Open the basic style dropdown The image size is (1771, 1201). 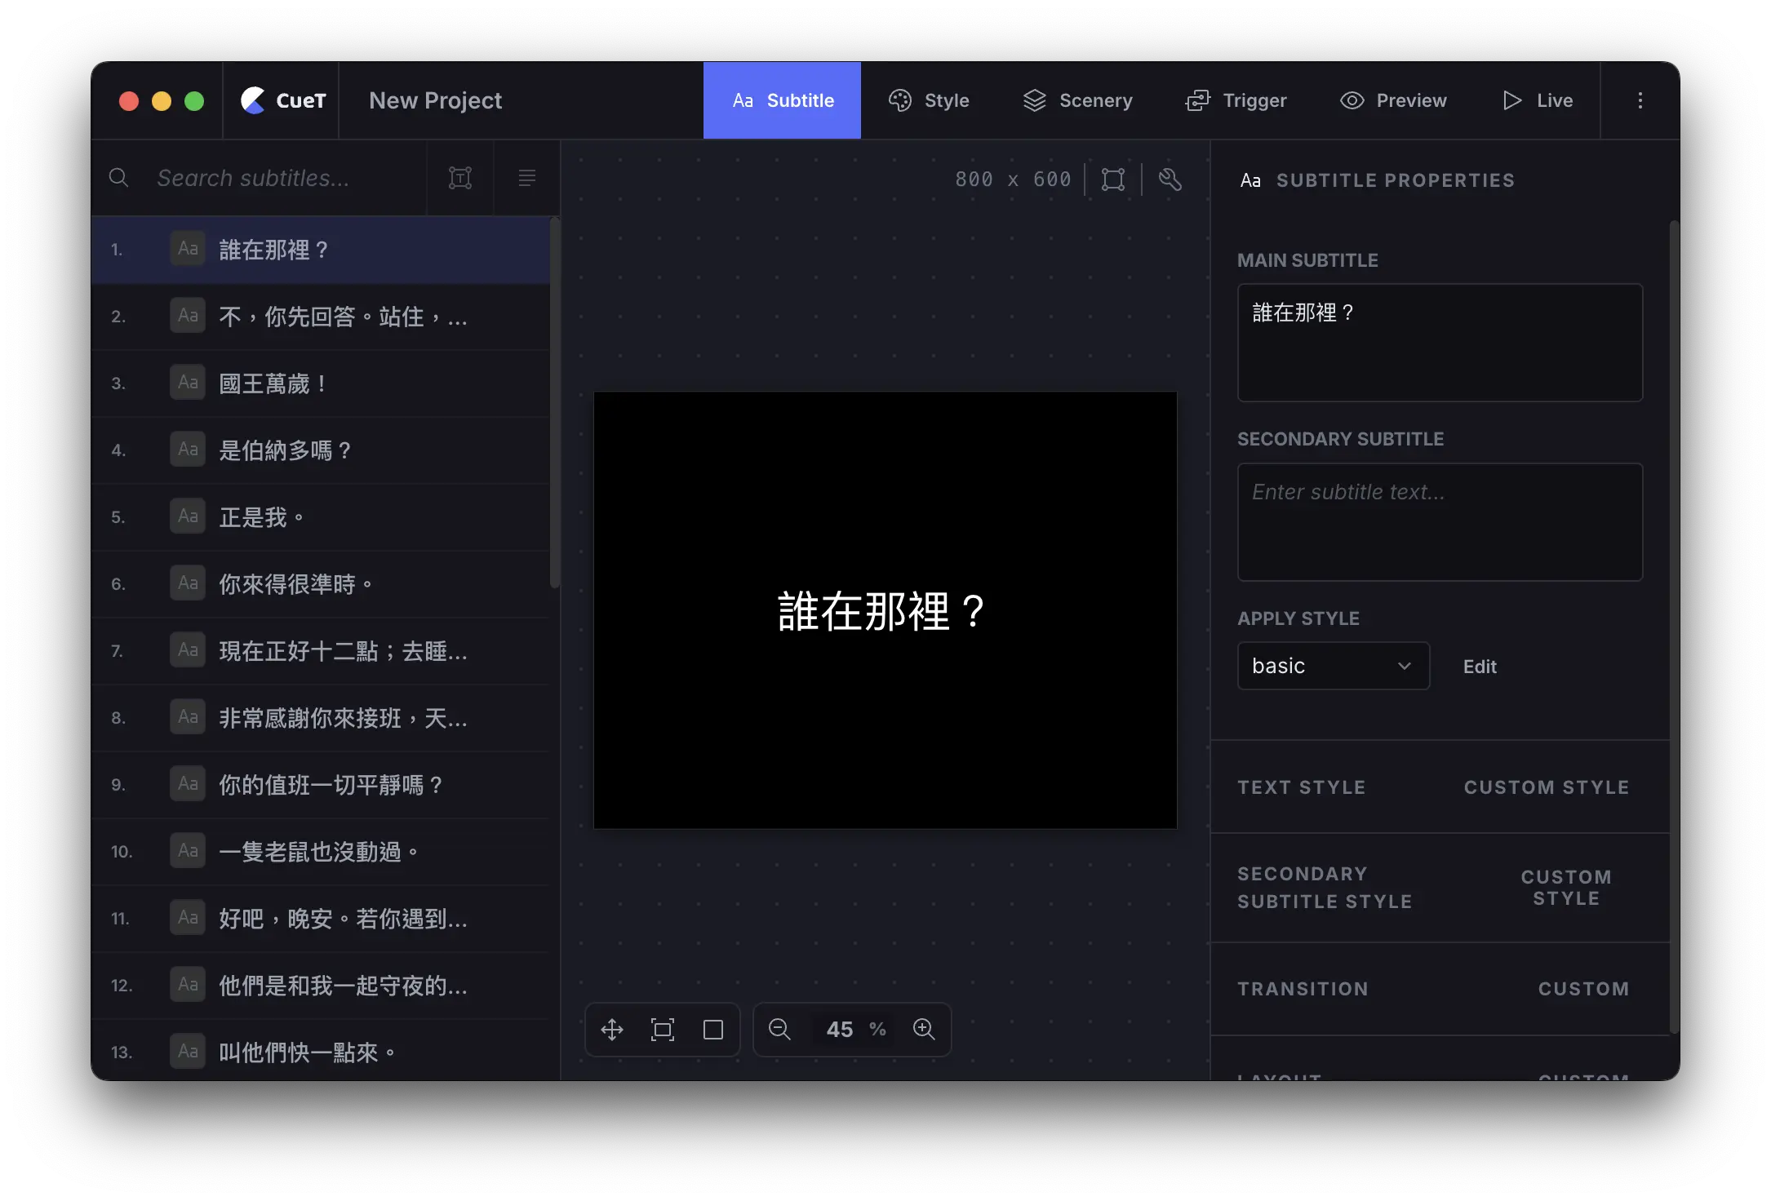pyautogui.click(x=1334, y=666)
